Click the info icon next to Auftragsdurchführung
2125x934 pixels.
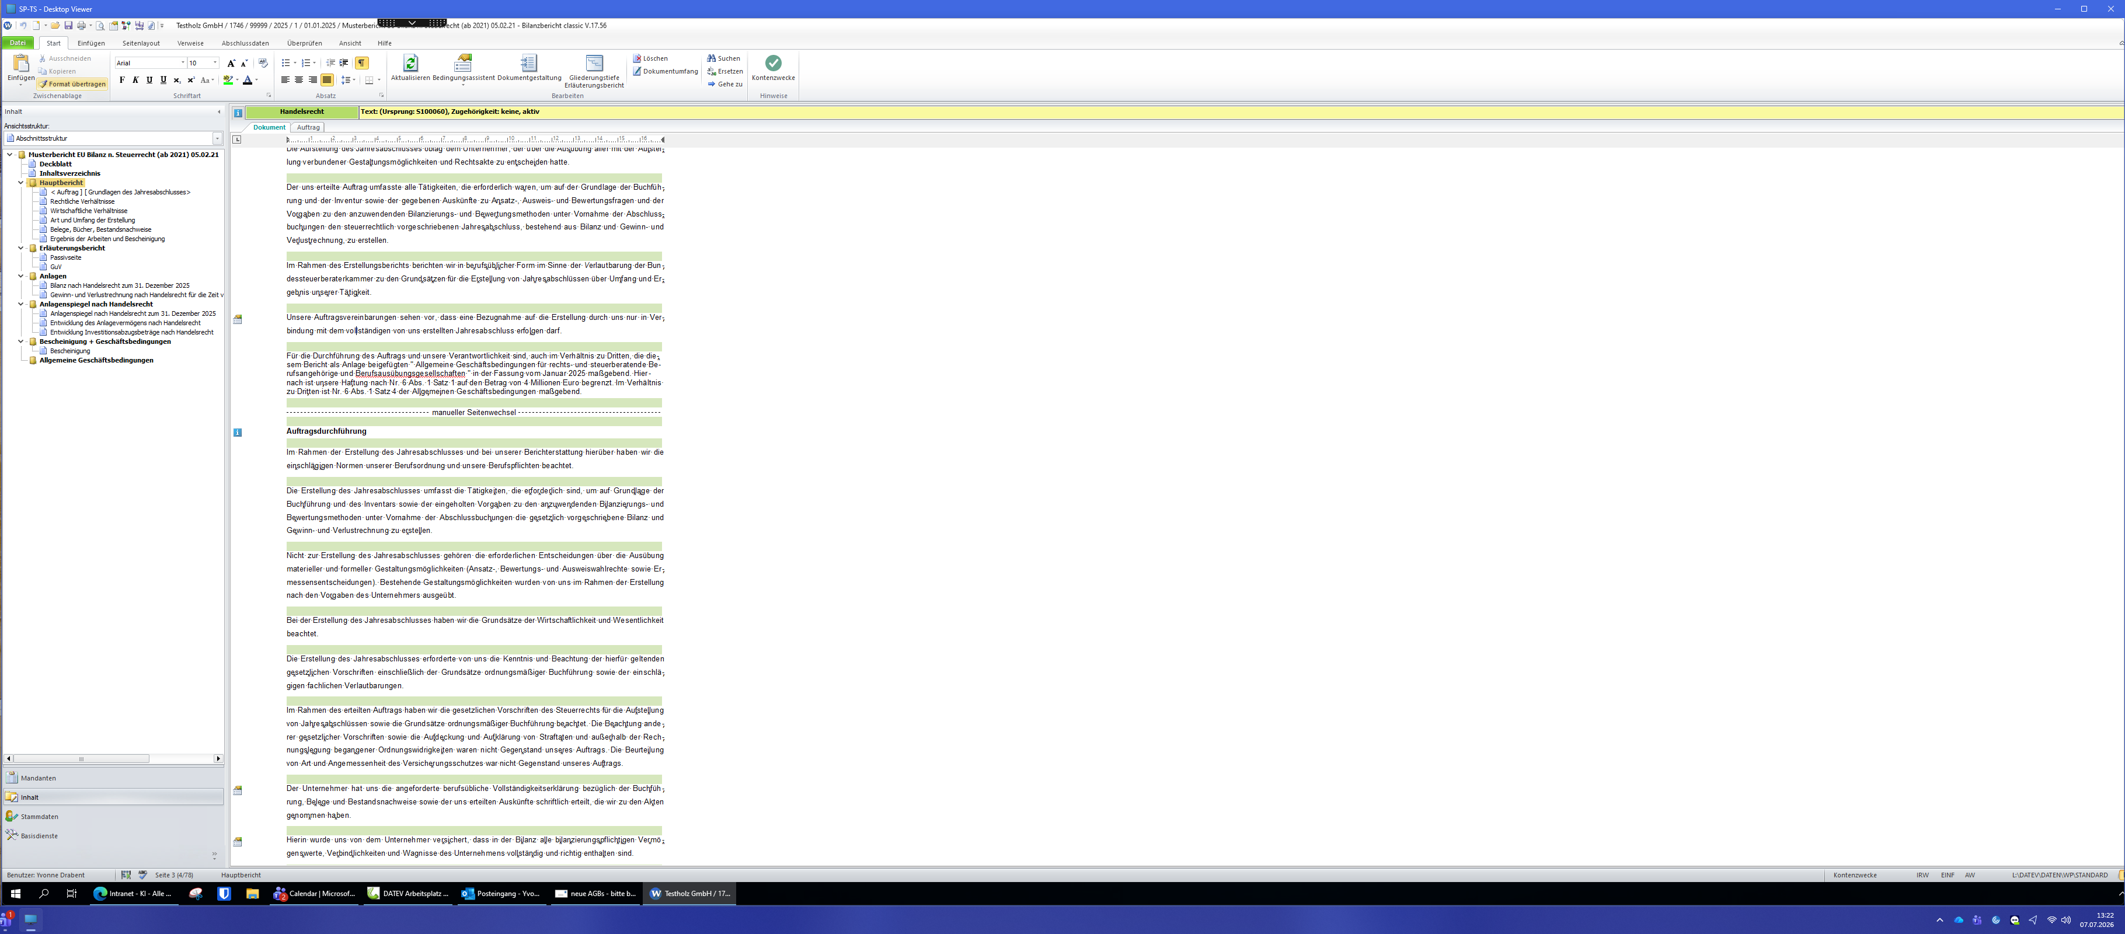tap(238, 433)
